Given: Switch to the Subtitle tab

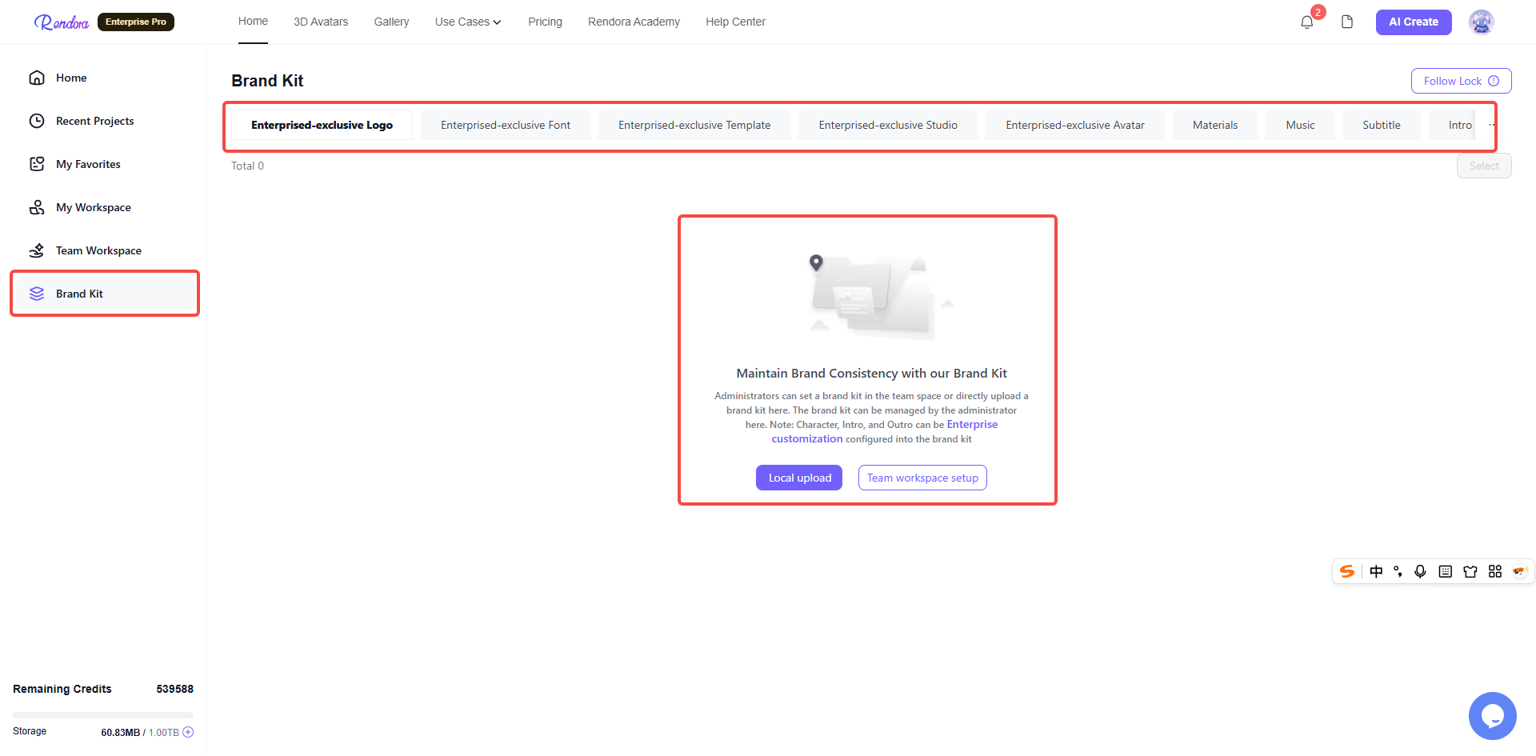Looking at the screenshot, I should tap(1382, 125).
